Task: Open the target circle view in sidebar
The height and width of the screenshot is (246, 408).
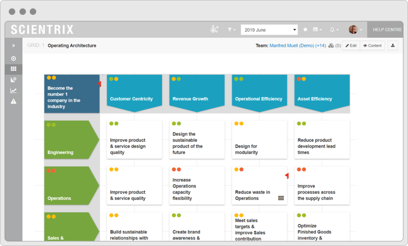Action: [x=14, y=59]
